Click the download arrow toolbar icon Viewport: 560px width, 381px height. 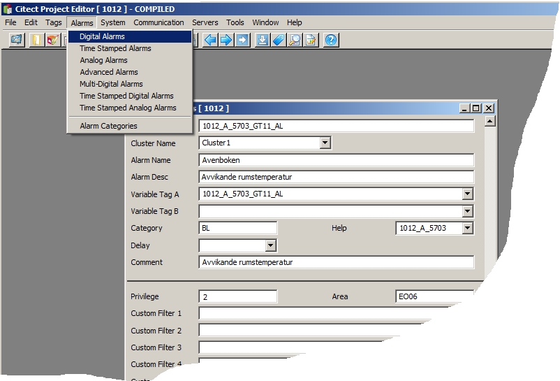click(263, 40)
